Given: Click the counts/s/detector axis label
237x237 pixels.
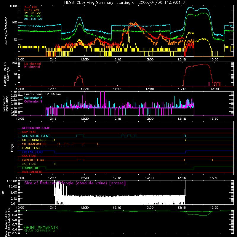Looking at the screenshot, I should tap(6, 31).
